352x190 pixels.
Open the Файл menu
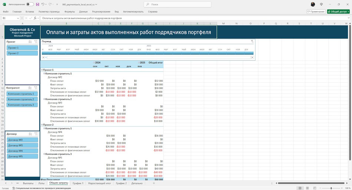pos(6,12)
